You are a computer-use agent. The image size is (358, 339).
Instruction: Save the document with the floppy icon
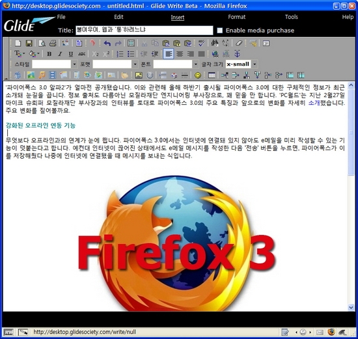click(29, 43)
